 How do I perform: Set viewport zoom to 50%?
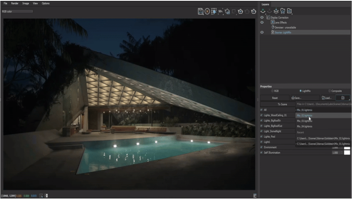click(220, 11)
